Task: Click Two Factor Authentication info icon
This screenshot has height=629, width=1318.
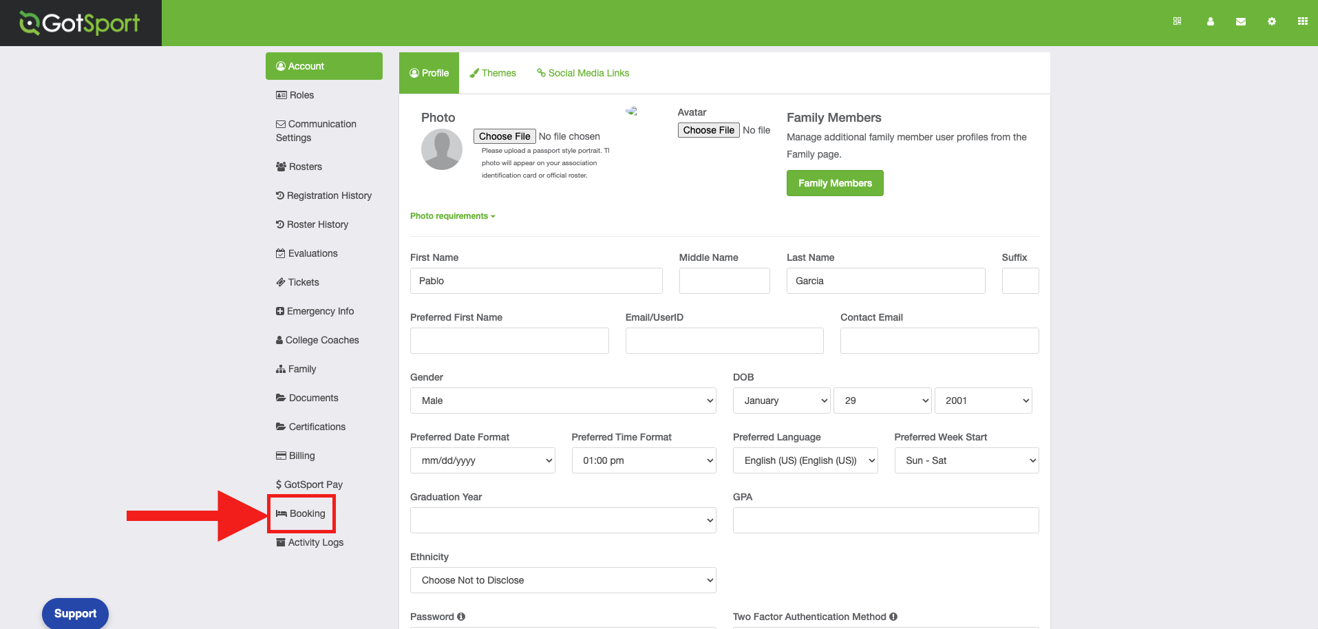Action: click(893, 617)
